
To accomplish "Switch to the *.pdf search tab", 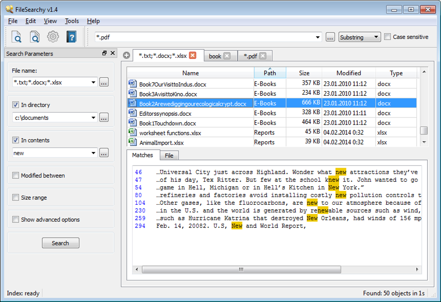I will point(250,56).
